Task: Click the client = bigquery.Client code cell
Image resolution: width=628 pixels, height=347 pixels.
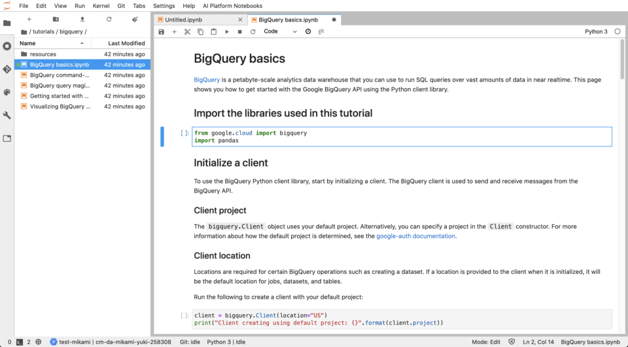Action: point(402,319)
